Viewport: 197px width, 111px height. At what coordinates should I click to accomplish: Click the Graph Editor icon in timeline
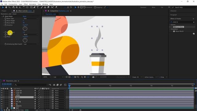[x=65, y=85]
